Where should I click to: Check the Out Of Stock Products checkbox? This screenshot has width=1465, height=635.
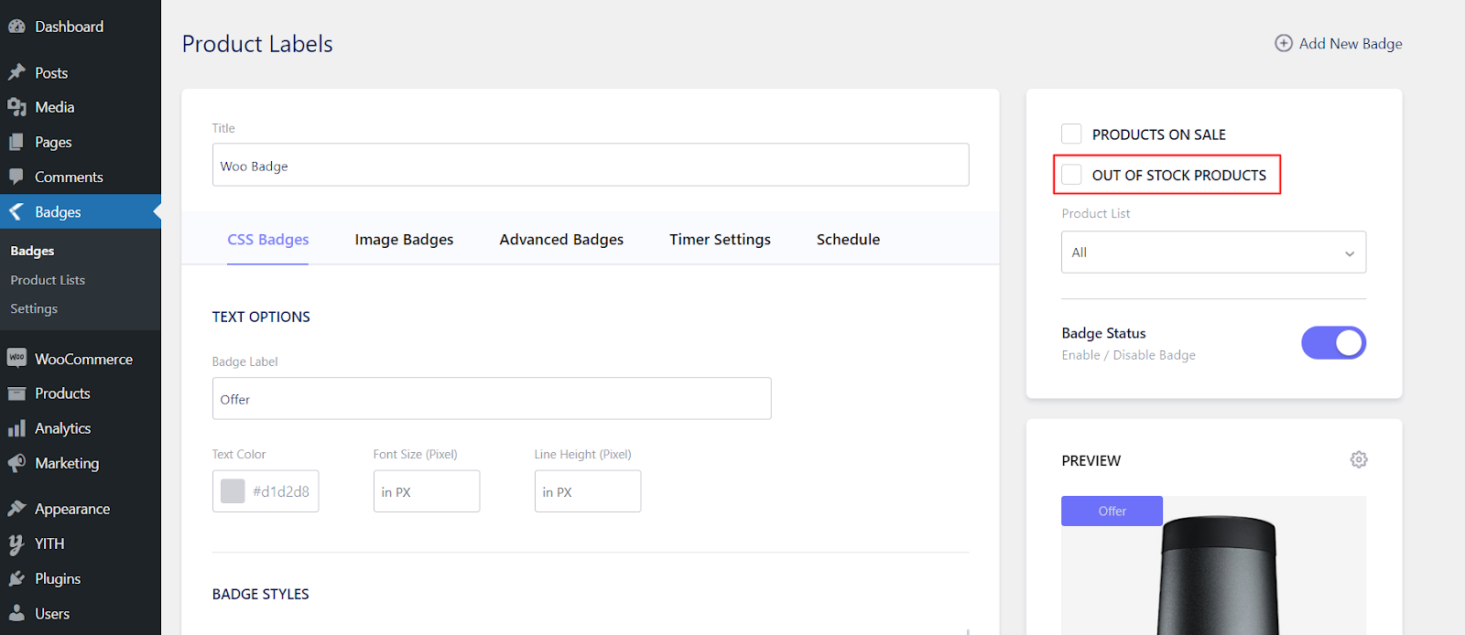coord(1071,174)
